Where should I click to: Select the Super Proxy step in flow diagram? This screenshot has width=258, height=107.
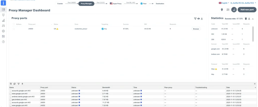click(116, 4)
